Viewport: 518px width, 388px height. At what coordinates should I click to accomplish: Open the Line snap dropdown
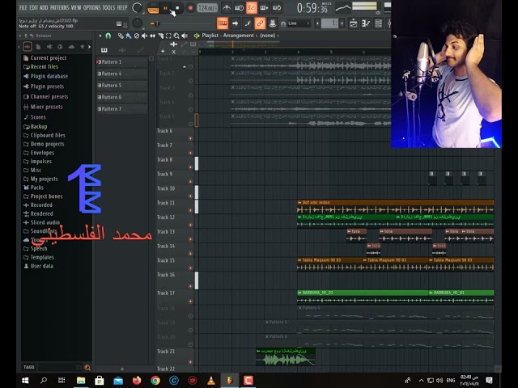(299, 23)
